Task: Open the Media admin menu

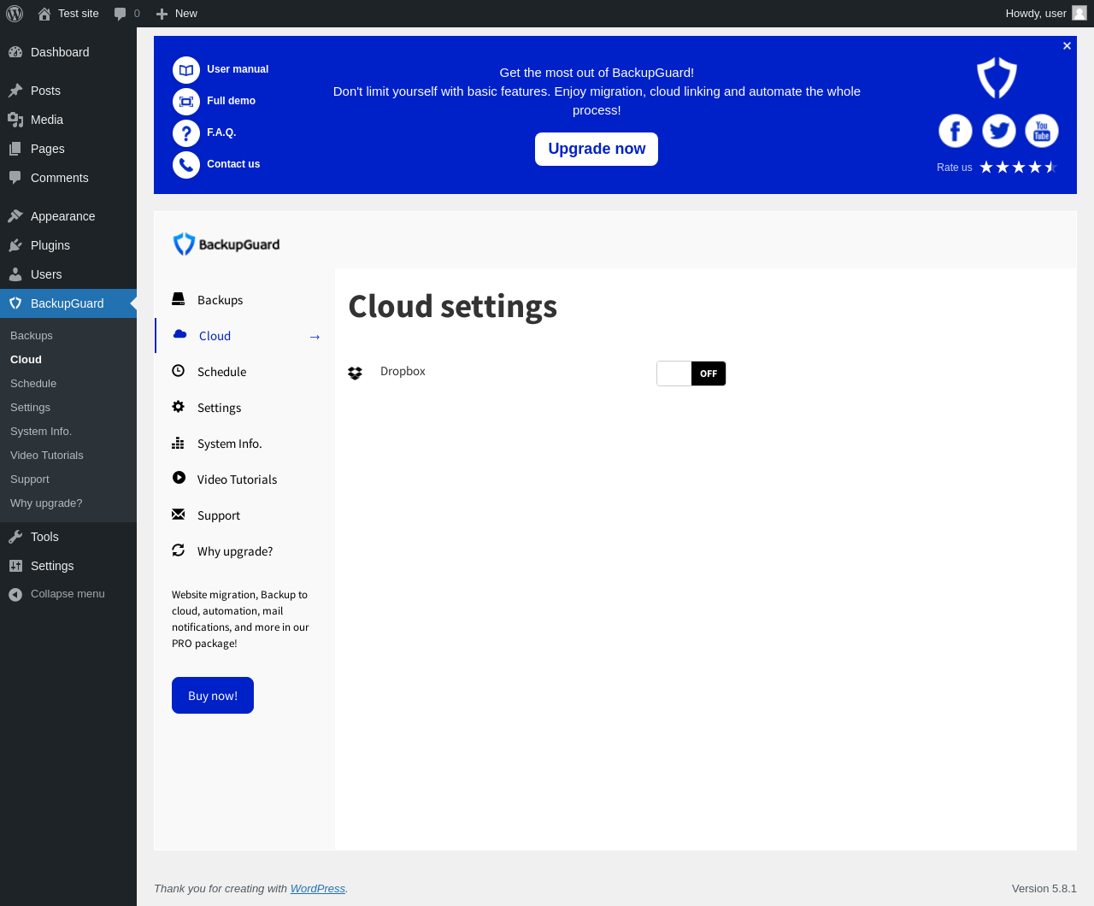Action: click(x=68, y=120)
